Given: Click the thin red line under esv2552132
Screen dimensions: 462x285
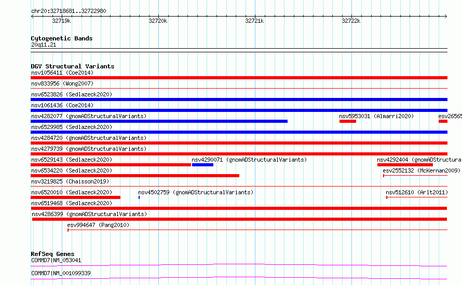Looking at the screenshot, I should pos(415,176).
